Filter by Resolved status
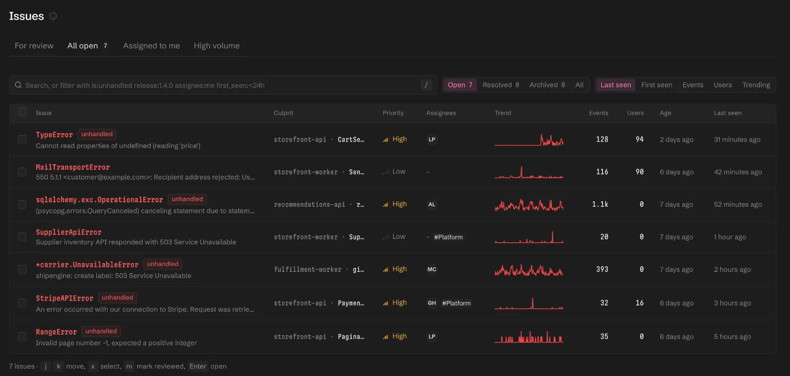 (x=501, y=85)
